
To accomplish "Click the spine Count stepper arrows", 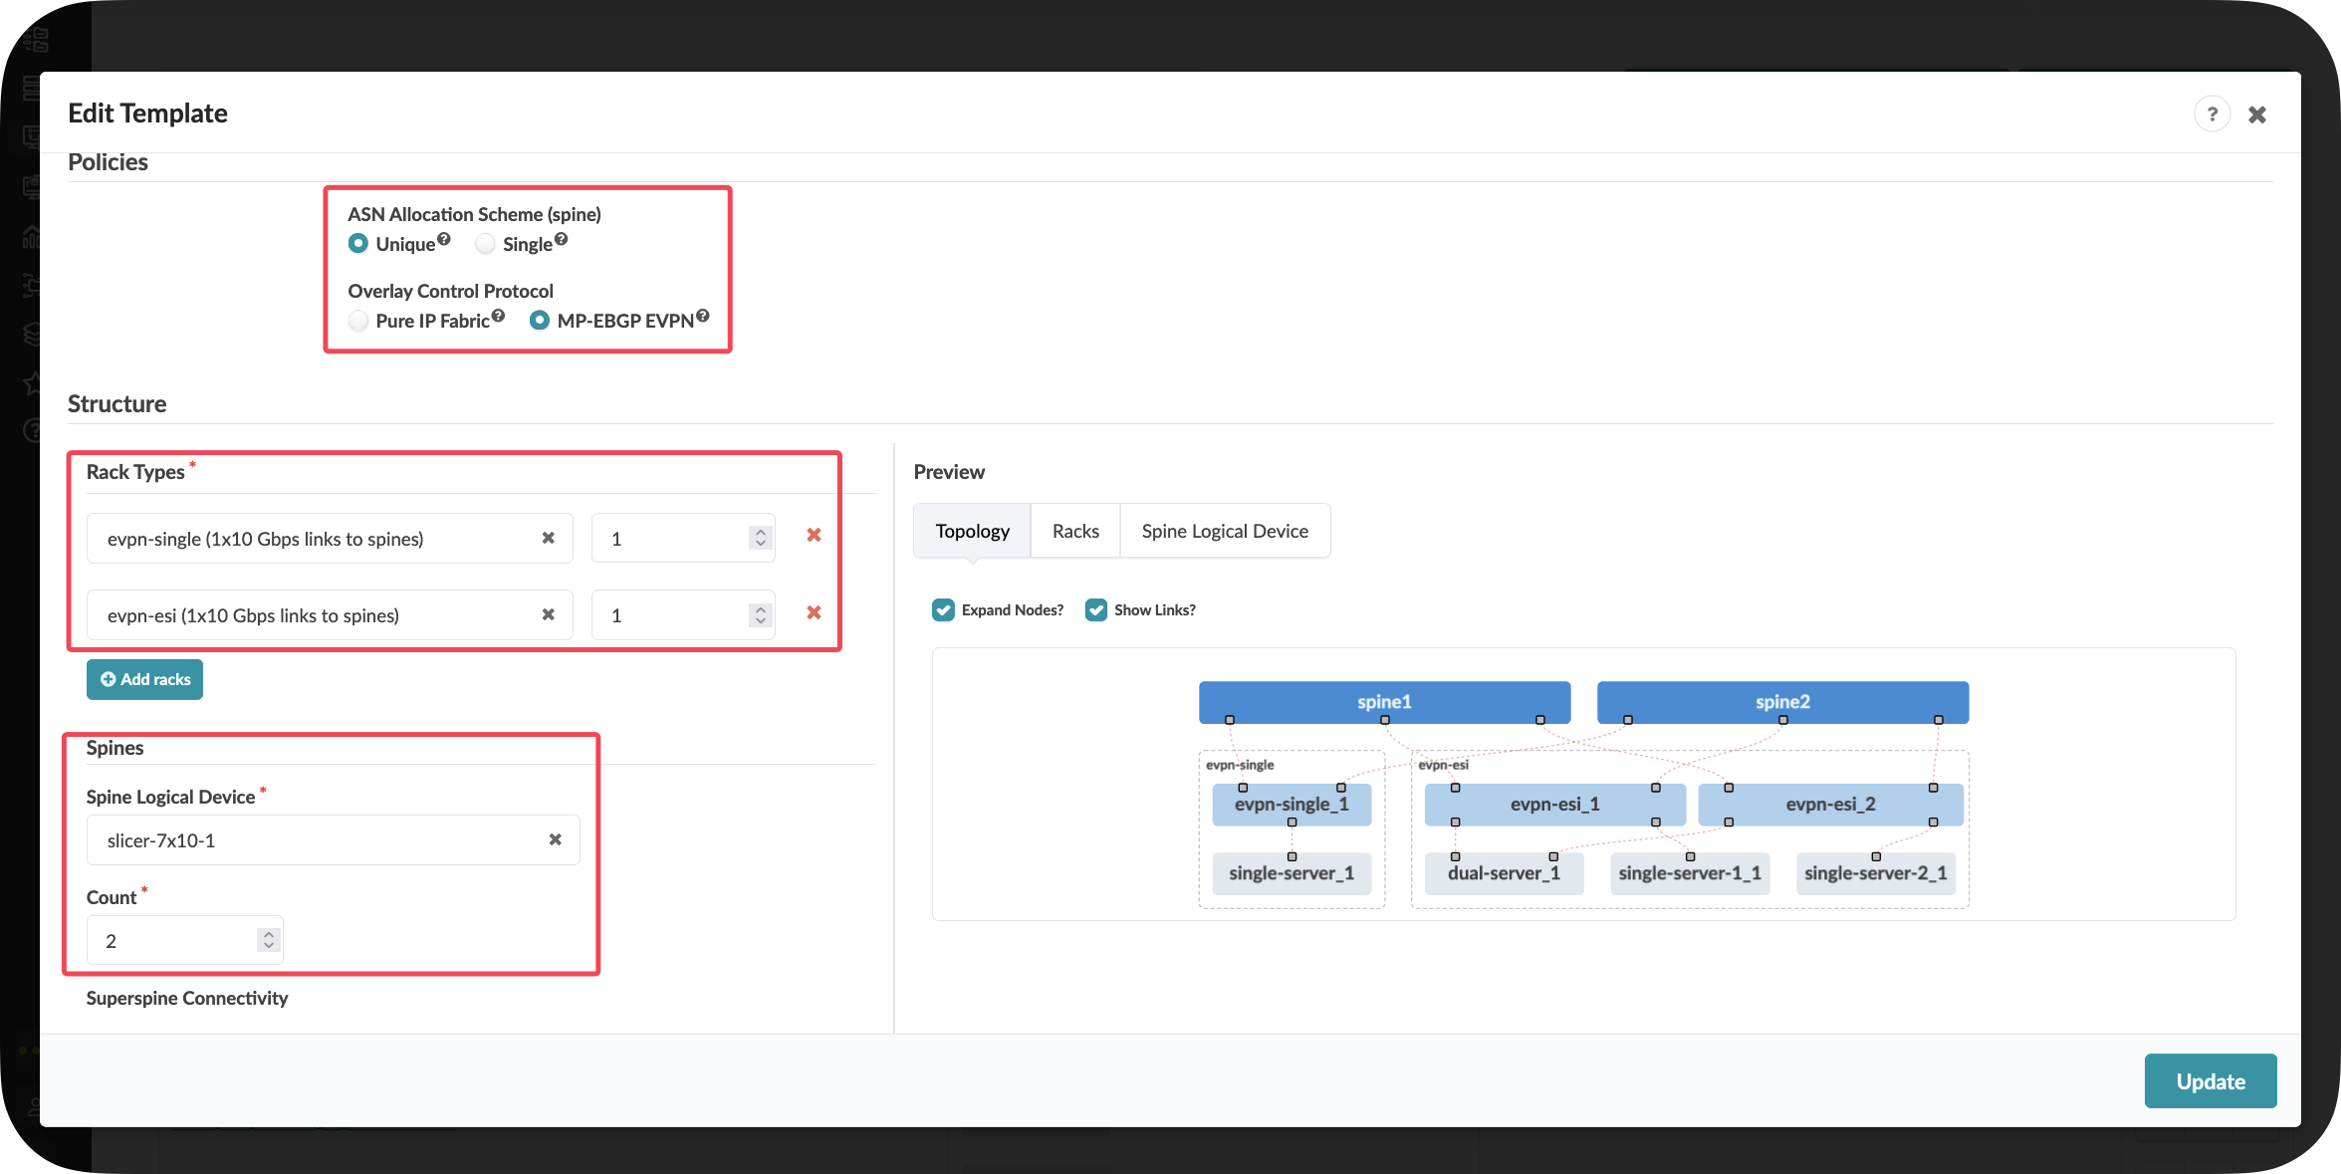I will point(268,940).
